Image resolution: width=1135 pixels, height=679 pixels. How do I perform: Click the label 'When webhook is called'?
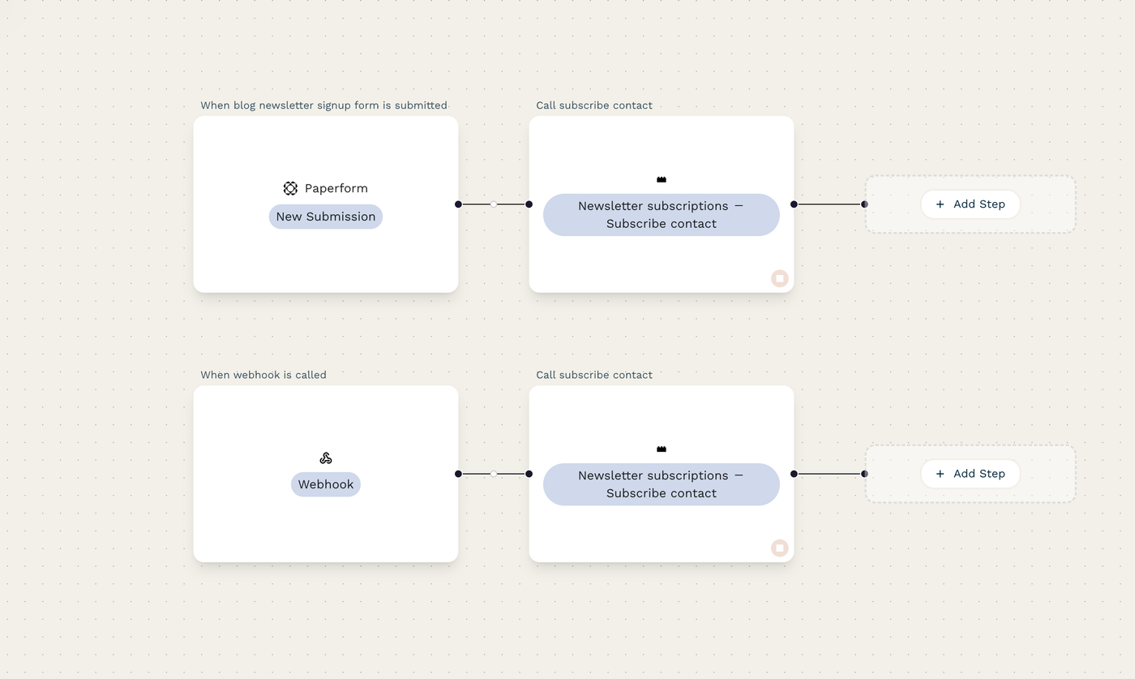(263, 375)
